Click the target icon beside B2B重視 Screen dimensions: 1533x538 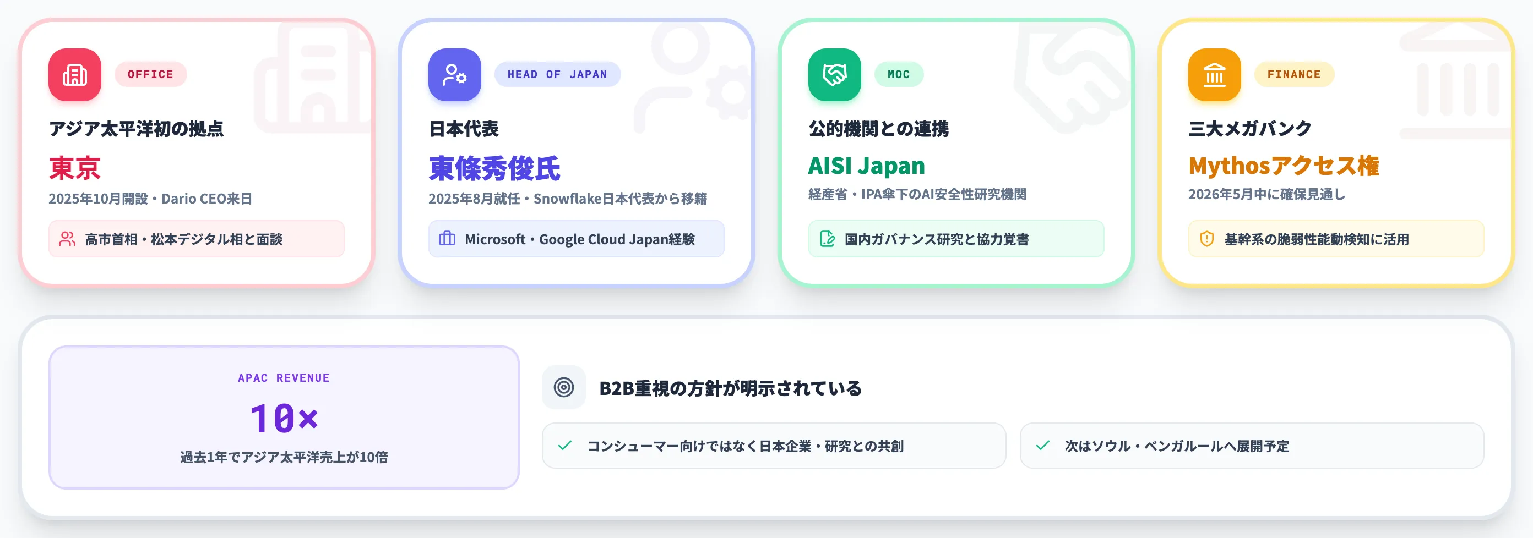tap(563, 388)
